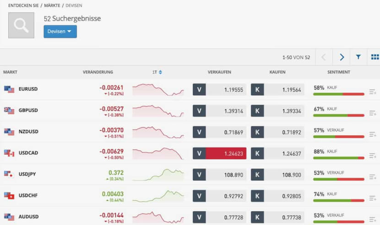Add USDCHF to watchlist icon
The height and width of the screenshot is (225, 380).
pyautogui.click(x=373, y=198)
